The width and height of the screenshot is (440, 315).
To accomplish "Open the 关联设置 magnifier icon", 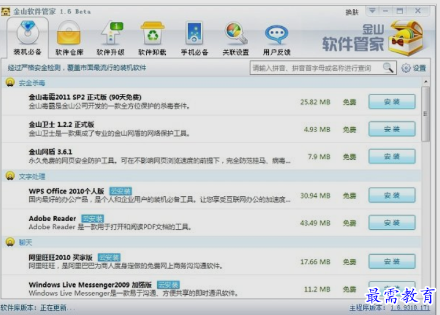I will click(x=236, y=34).
